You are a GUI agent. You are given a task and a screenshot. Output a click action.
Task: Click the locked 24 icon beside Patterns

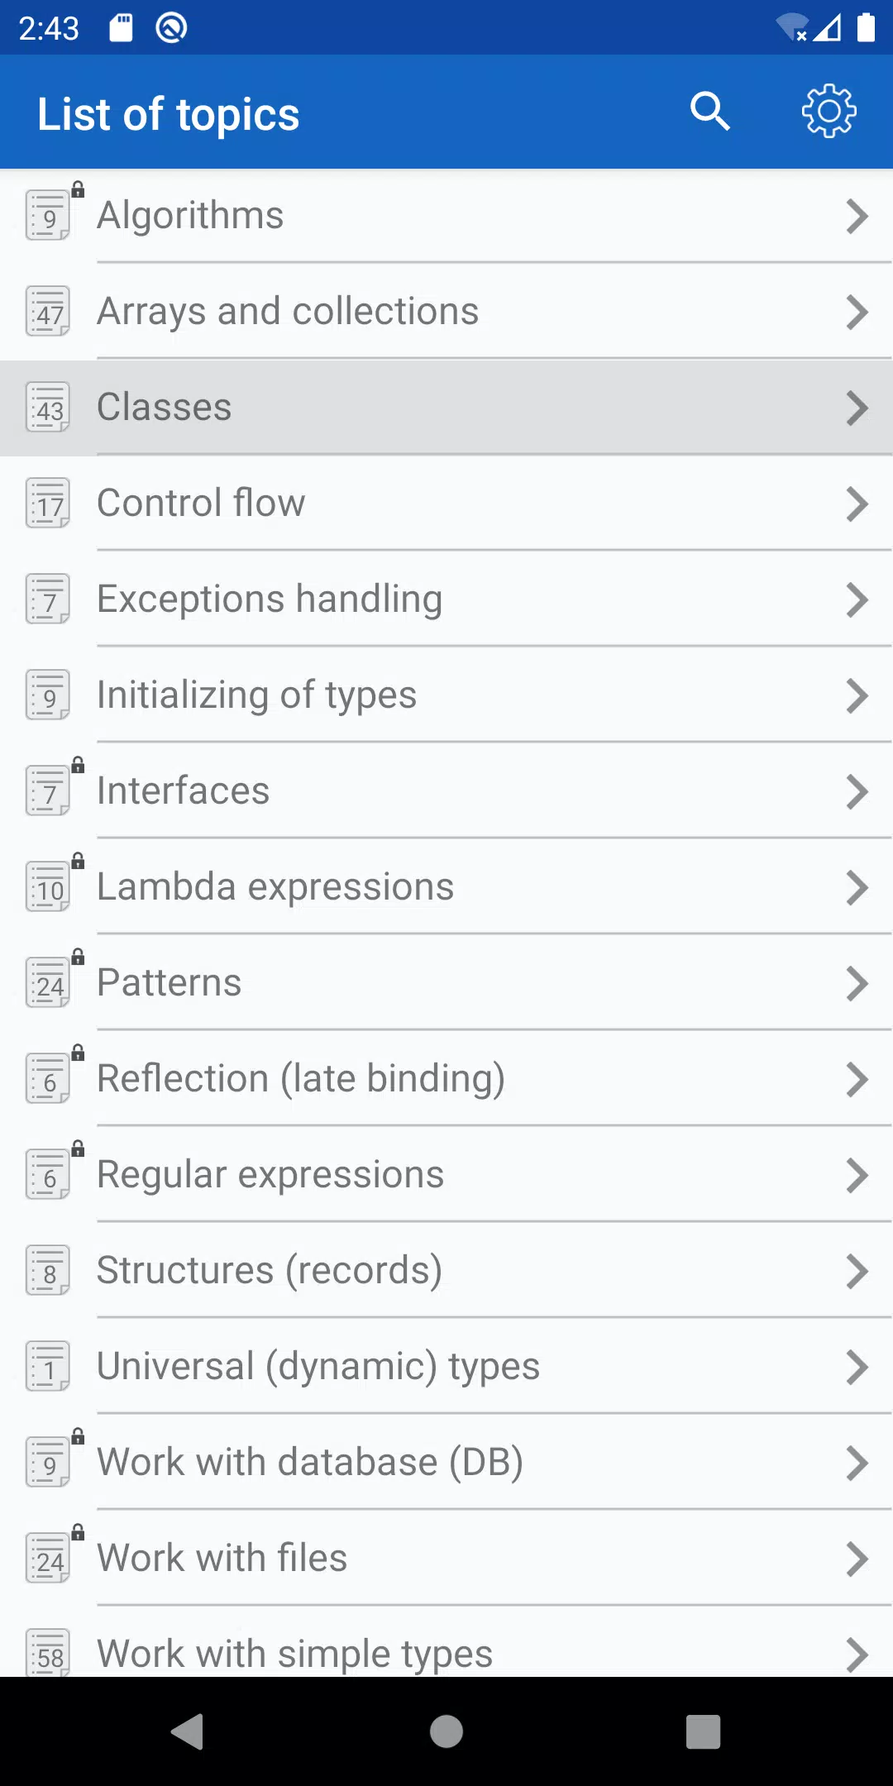(x=53, y=980)
